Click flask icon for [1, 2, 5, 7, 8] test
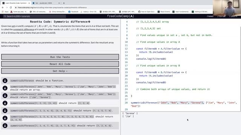Viewport: 241px width, 135px height. (5, 111)
